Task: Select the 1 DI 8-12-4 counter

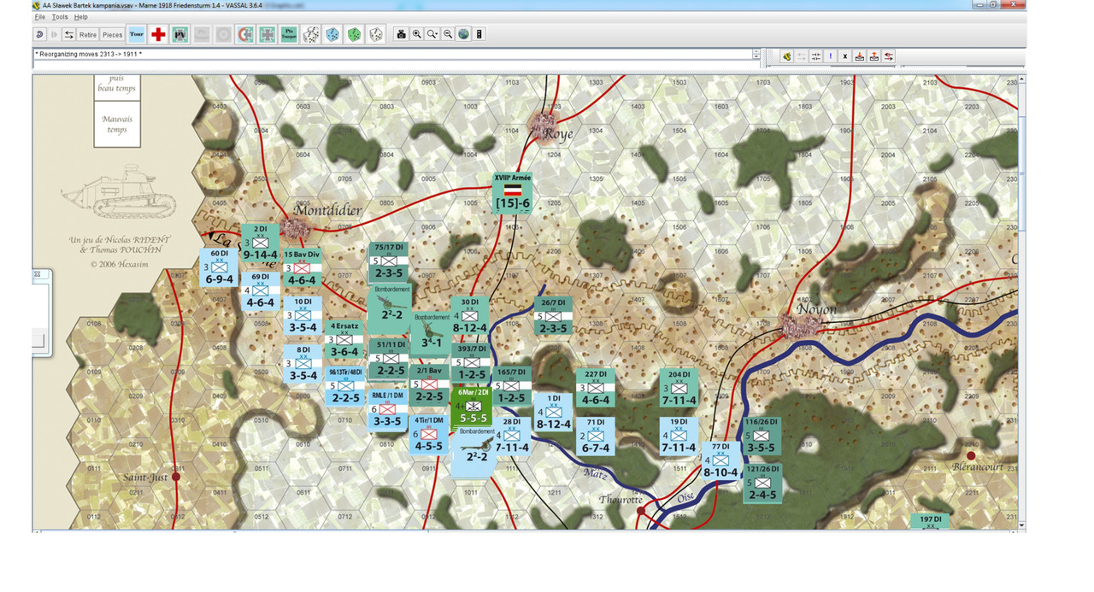Action: point(554,412)
